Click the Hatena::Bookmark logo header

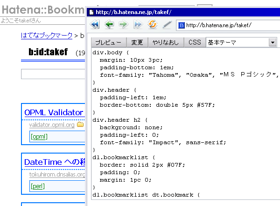[43, 10]
